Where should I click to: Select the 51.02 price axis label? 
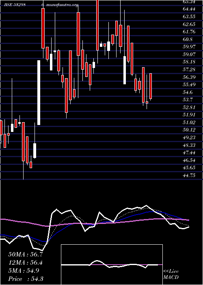click(x=189, y=122)
